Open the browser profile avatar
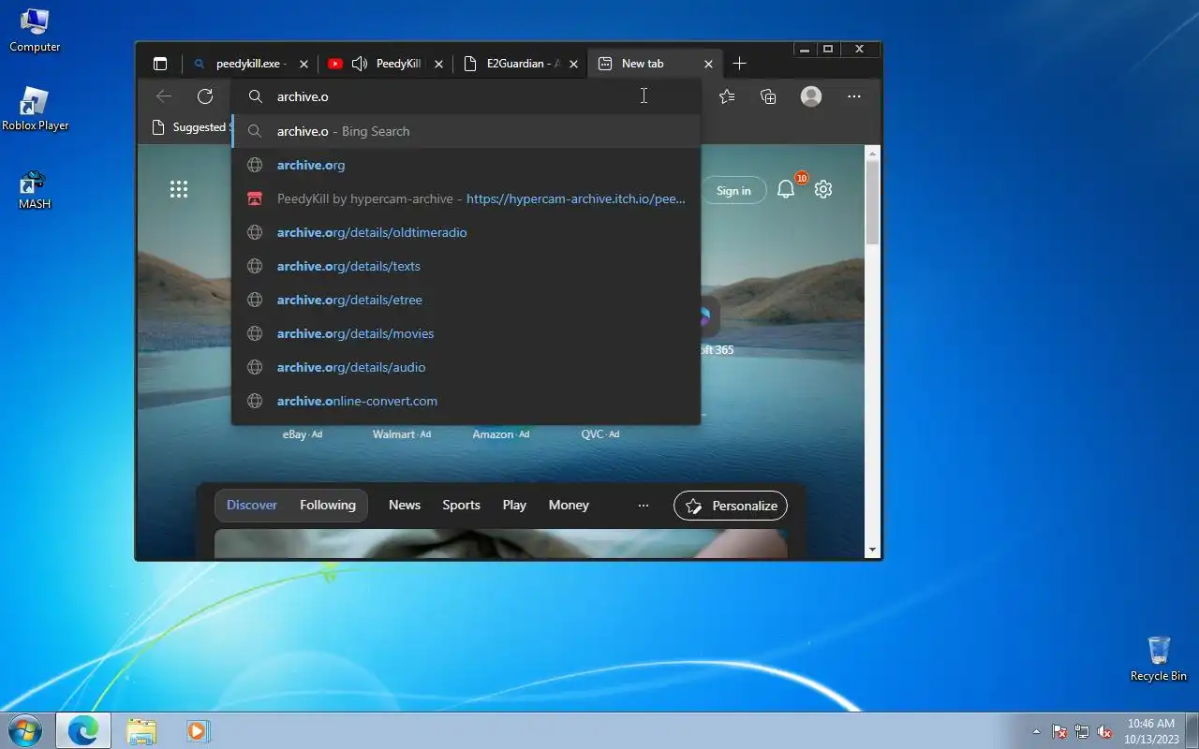This screenshot has width=1199, height=749. (x=811, y=96)
